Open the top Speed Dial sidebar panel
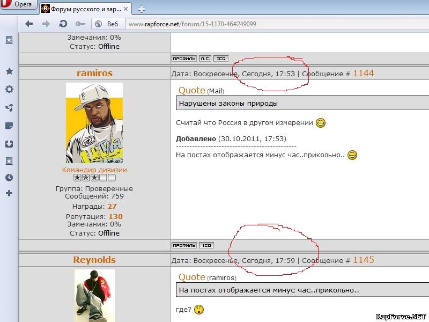The height and width of the screenshot is (322, 429). pos(9,40)
